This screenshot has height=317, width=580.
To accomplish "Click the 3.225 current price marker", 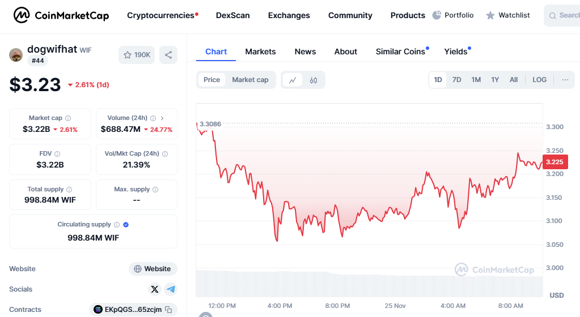I will click(x=555, y=162).
